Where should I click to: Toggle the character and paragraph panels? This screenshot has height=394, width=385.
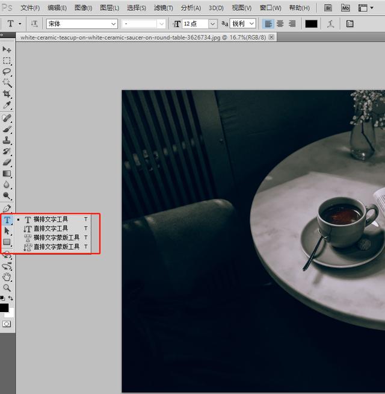click(350, 24)
